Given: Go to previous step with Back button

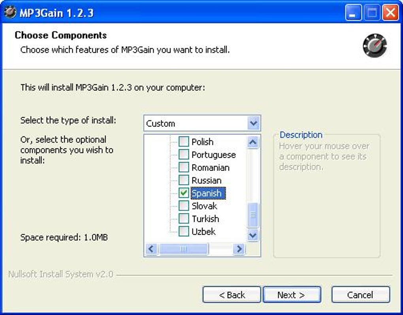Looking at the screenshot, I should pyautogui.click(x=232, y=295).
